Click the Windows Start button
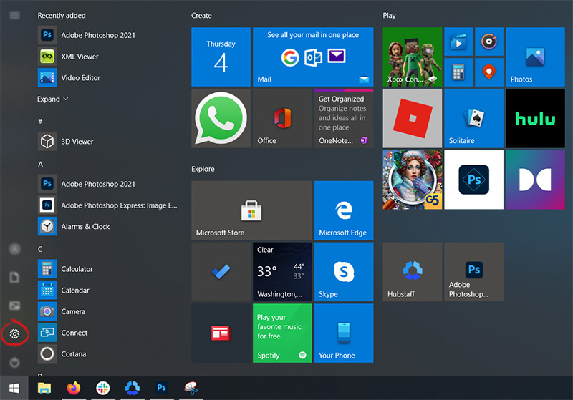573x400 pixels. (x=14, y=388)
